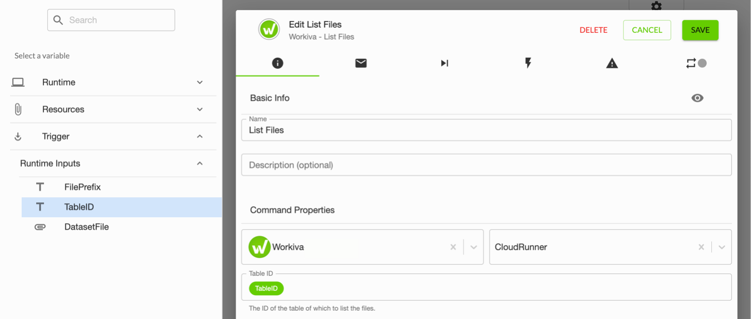The image size is (752, 319).
Task: Click in the variable Search field
Action: click(111, 20)
